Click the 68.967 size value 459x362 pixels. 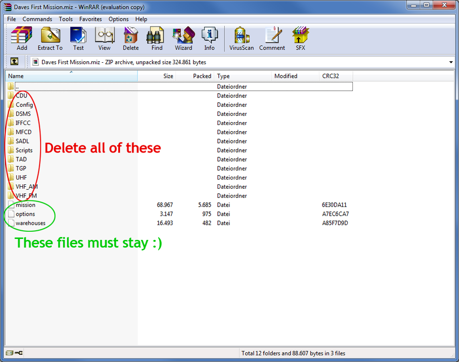(x=165, y=205)
